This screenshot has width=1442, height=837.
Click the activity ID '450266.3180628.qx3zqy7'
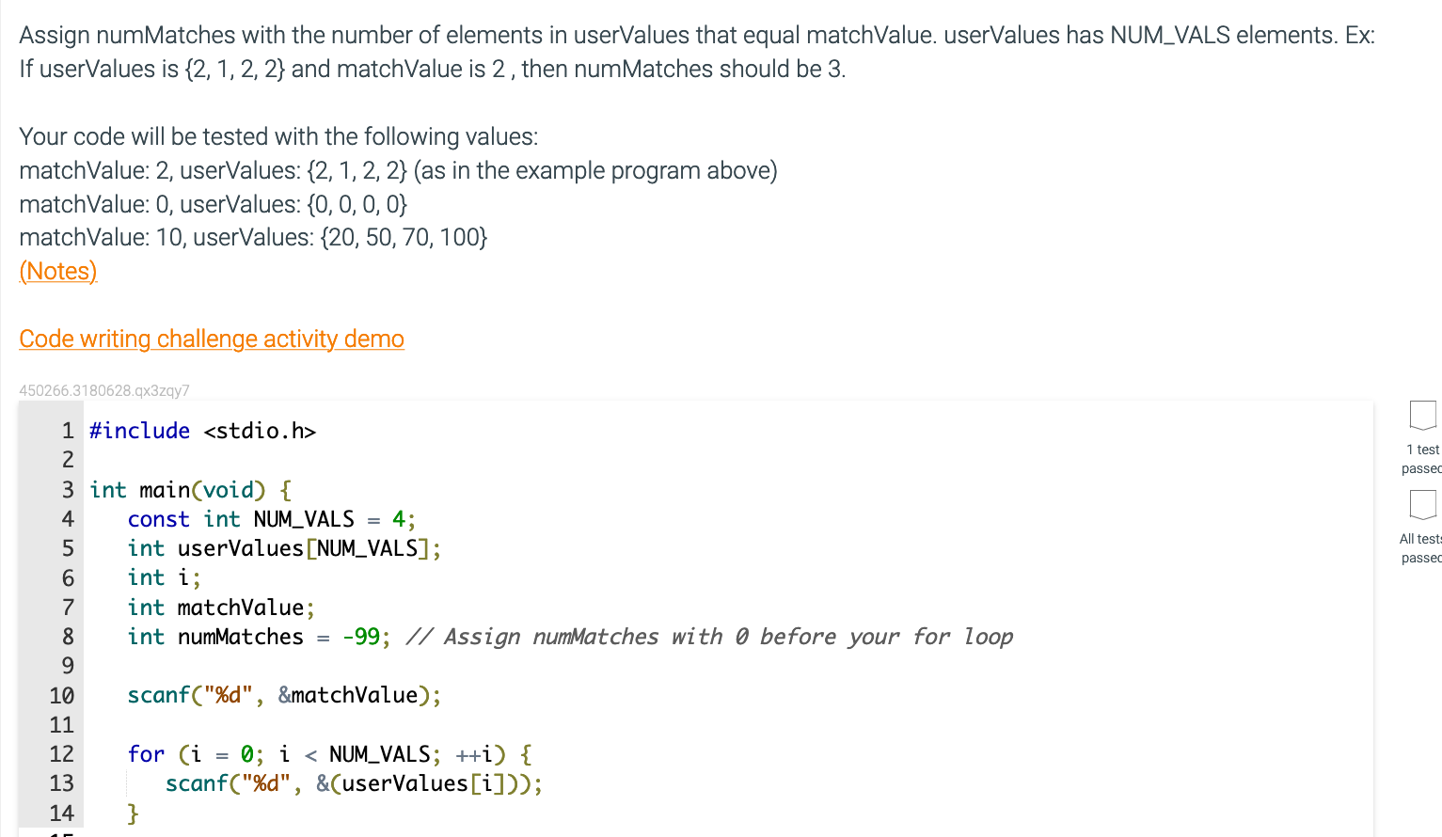coord(104,390)
